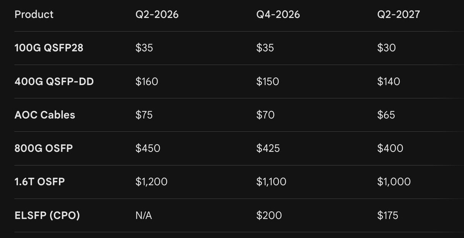Click the N/A cell for ELSFP
The height and width of the screenshot is (238, 464).
[x=144, y=215]
